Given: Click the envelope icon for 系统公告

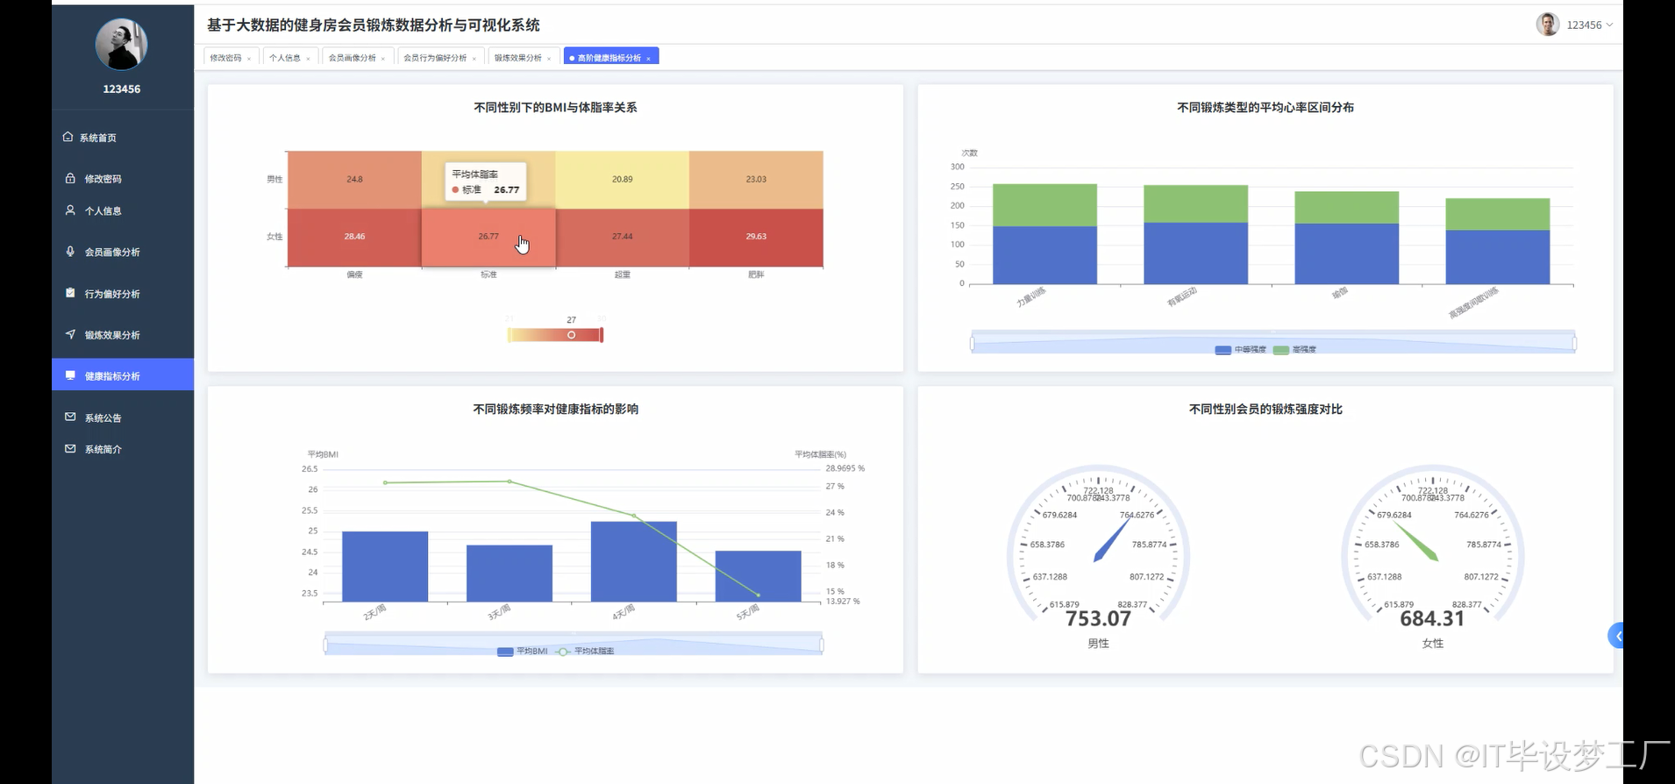Looking at the screenshot, I should point(70,417).
